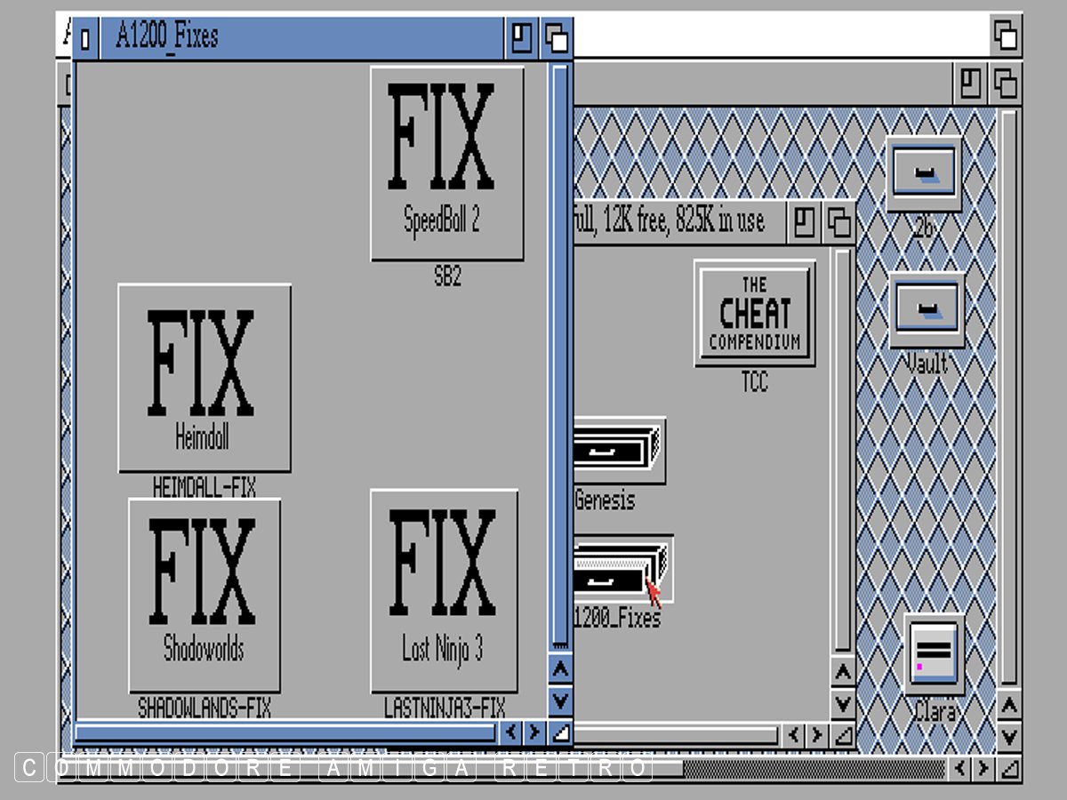Select the Last Ninja 3 FIX icon
Screen dimensions: 1067x800
pos(443,590)
